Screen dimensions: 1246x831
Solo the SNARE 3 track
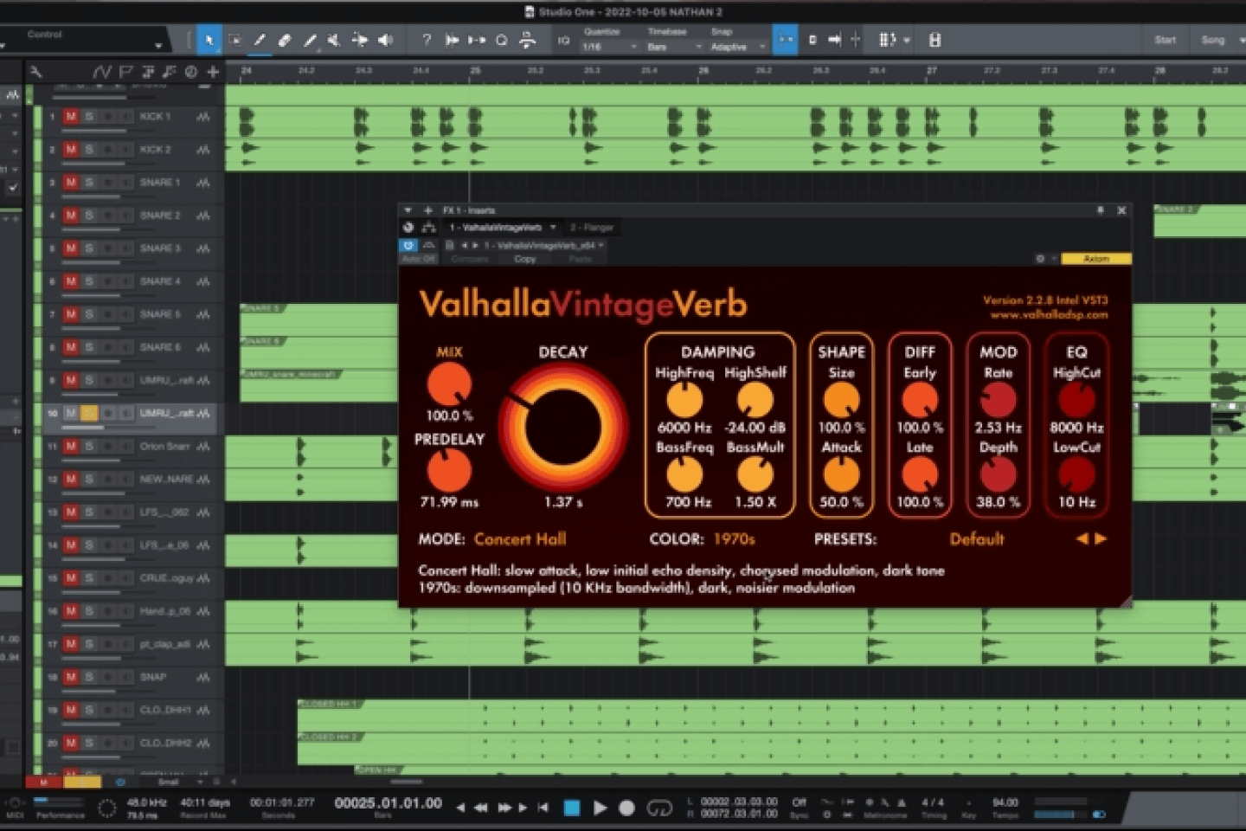[x=88, y=248]
